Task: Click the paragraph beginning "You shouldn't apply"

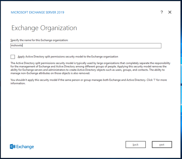Action: 89,82
